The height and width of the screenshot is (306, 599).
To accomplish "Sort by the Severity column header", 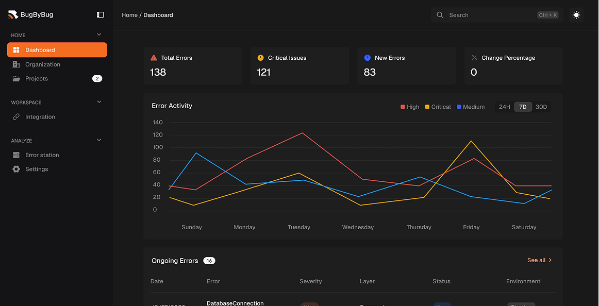I will click(x=310, y=281).
